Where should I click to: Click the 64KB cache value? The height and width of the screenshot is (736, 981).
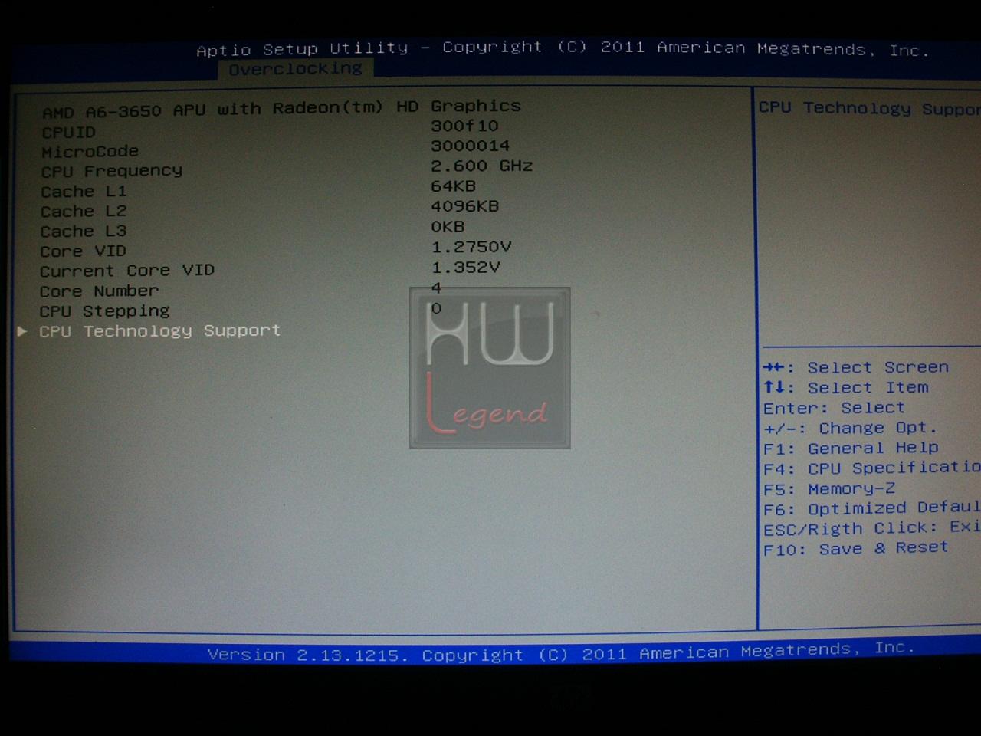pyautogui.click(x=453, y=186)
